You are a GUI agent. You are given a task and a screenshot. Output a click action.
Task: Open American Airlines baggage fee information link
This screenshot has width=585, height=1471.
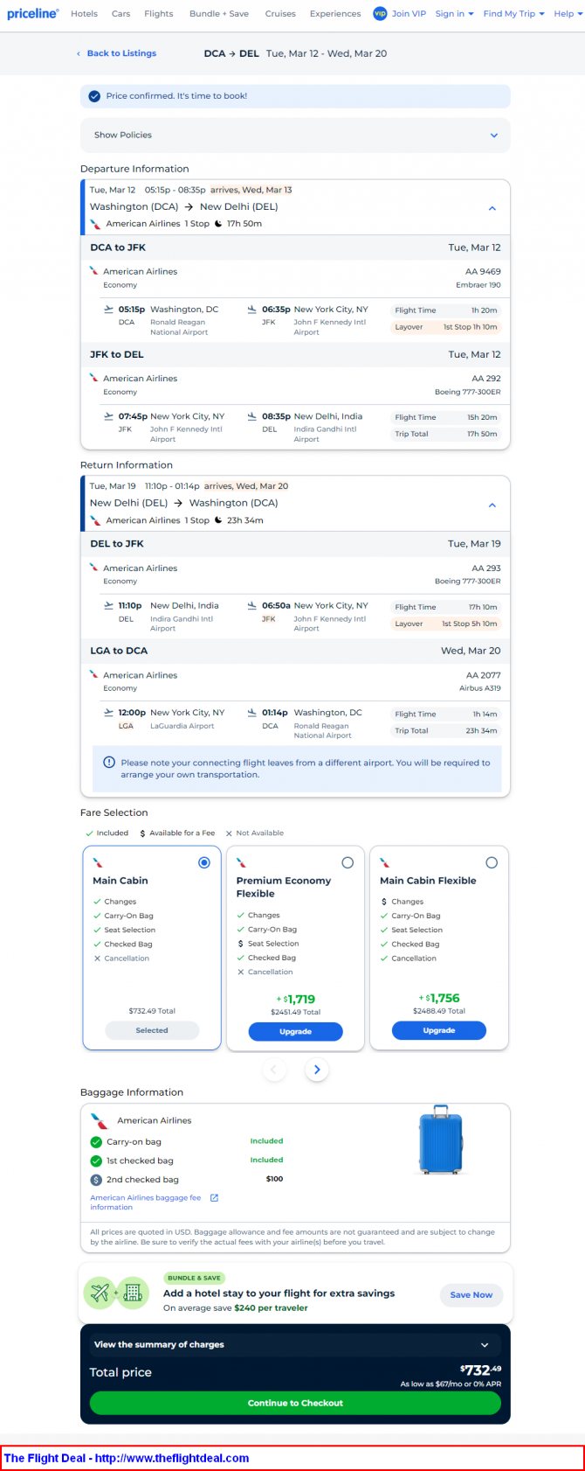coord(146,1203)
